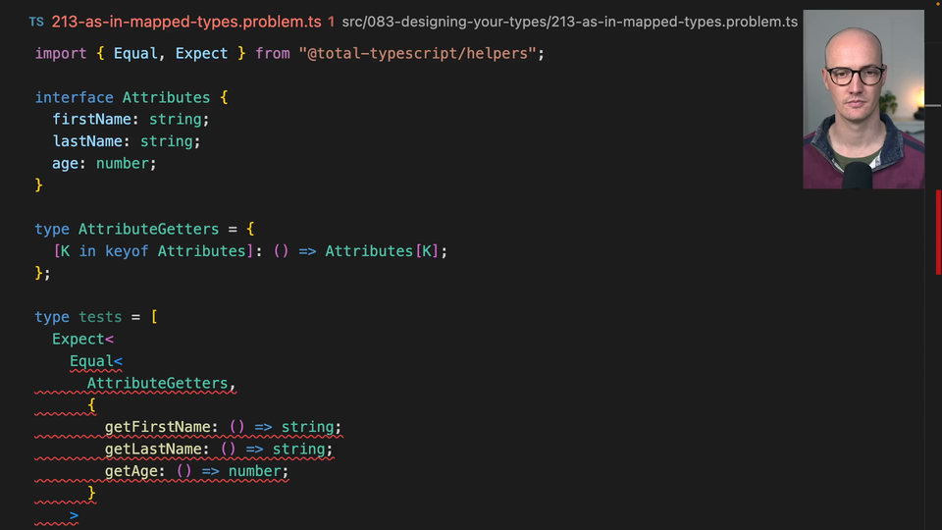Click the getLastName property in the expected type
The height and width of the screenshot is (530, 942).
click(x=157, y=450)
